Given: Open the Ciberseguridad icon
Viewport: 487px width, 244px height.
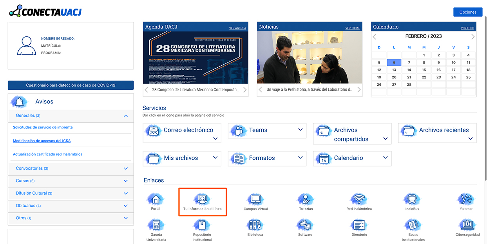Looking at the screenshot, I should 467,225.
